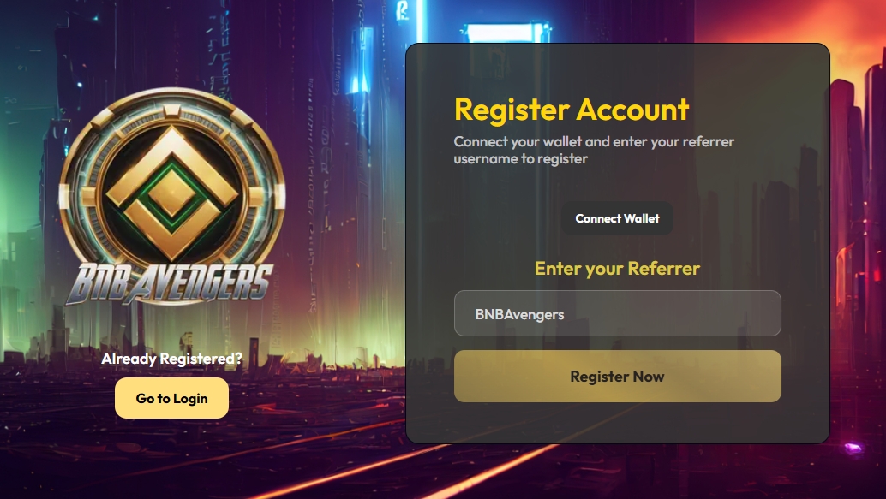The image size is (886, 499).
Task: Click the blank area below Register Now
Action: click(618, 422)
